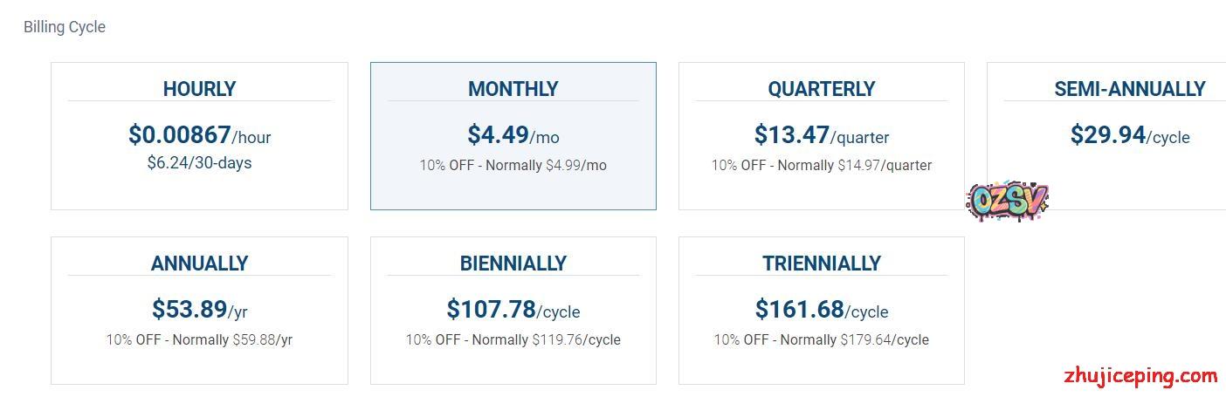Click the $6.24/30-days estimate text
Viewport: 1226px width, 397px height.
point(199,163)
